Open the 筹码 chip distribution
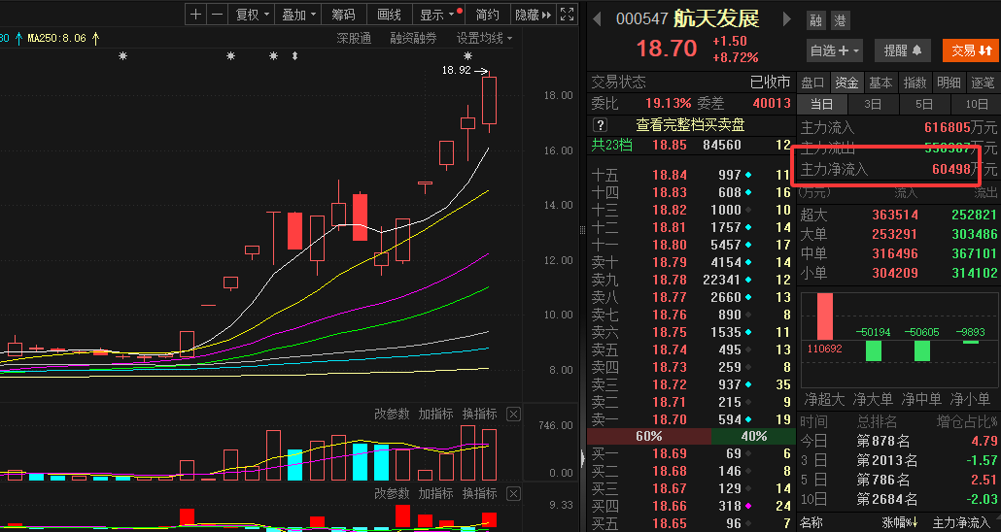This screenshot has height=532, width=1001. click(x=343, y=15)
